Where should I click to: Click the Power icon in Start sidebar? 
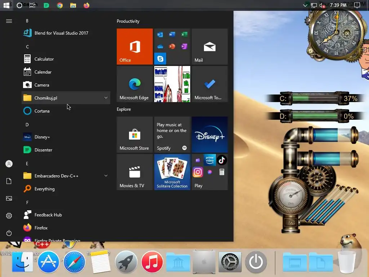coord(9,233)
